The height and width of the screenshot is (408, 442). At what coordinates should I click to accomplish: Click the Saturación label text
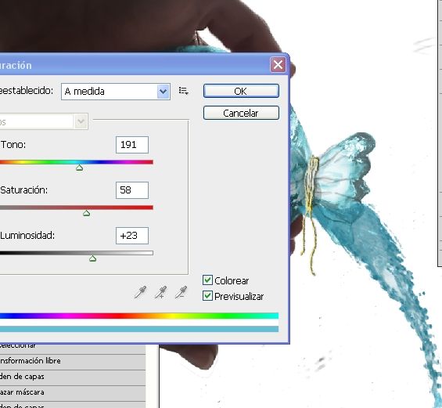[24, 190]
